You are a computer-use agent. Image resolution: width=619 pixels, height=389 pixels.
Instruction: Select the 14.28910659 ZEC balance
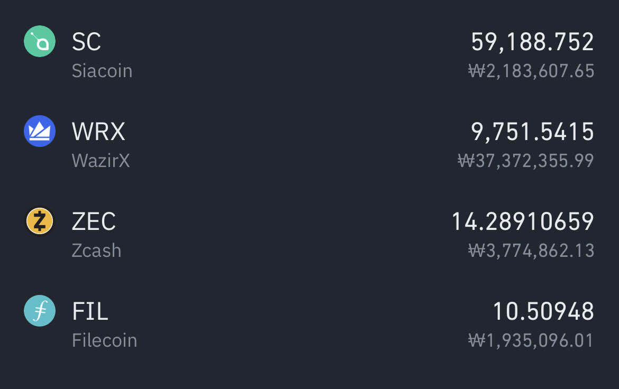522,221
